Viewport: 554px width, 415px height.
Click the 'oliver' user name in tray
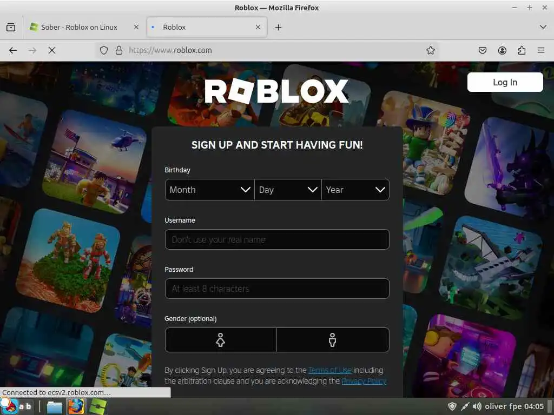pyautogui.click(x=496, y=406)
